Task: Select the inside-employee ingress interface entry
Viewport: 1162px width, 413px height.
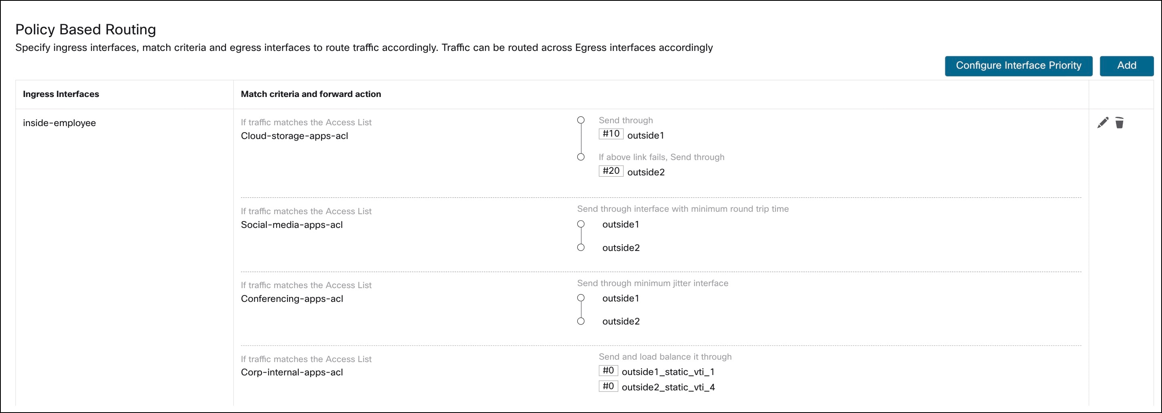Action: coord(59,122)
